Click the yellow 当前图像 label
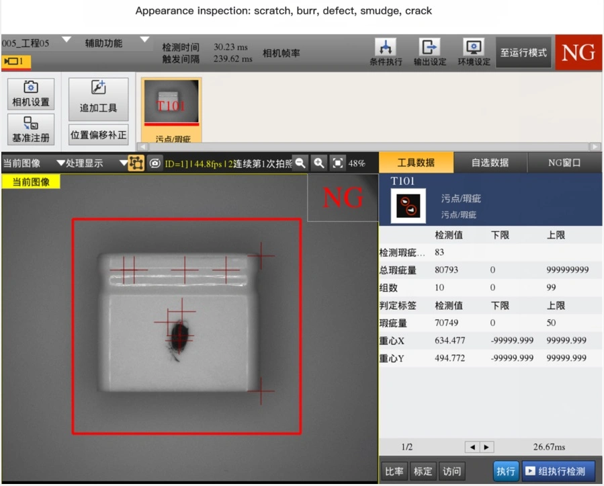Viewport: 604px width, 486px height. point(31,182)
